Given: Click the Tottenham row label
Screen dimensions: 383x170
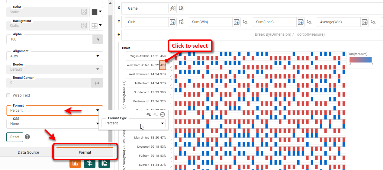Looking at the screenshot, I should click(x=142, y=83).
